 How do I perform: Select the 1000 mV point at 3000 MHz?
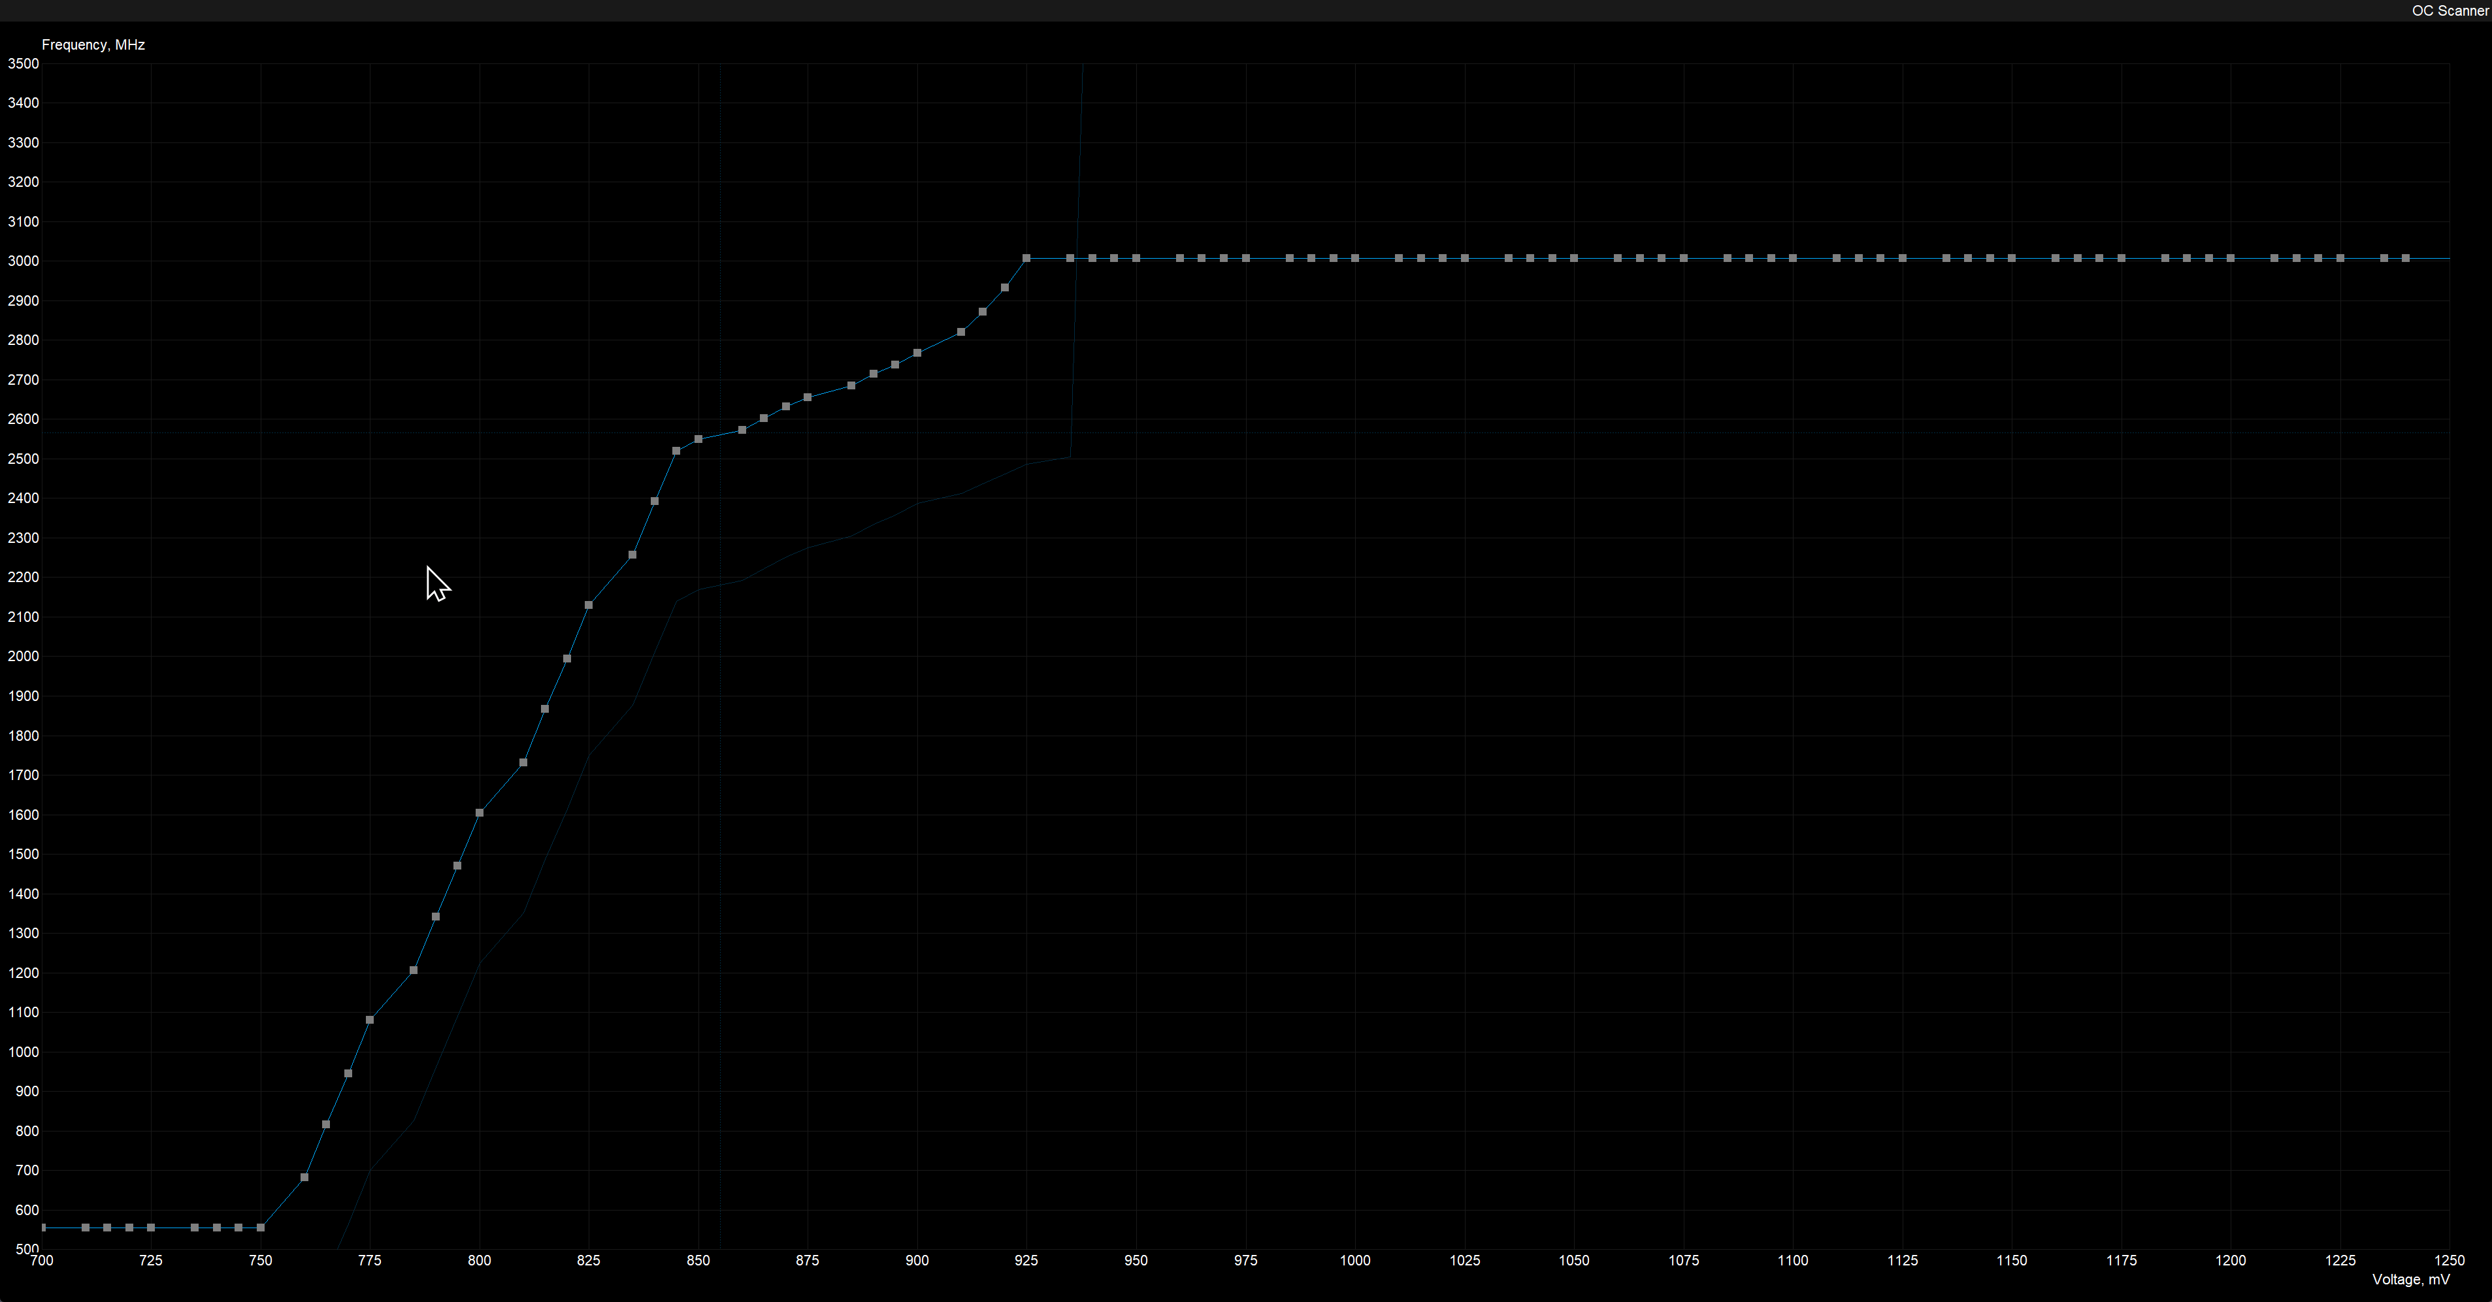pos(1355,258)
